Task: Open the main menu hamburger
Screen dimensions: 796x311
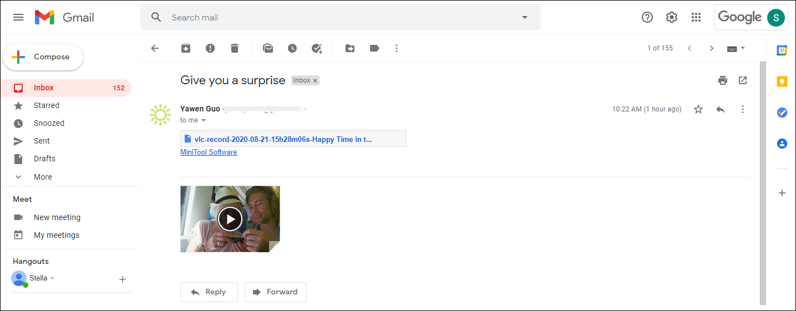Action: click(x=18, y=17)
